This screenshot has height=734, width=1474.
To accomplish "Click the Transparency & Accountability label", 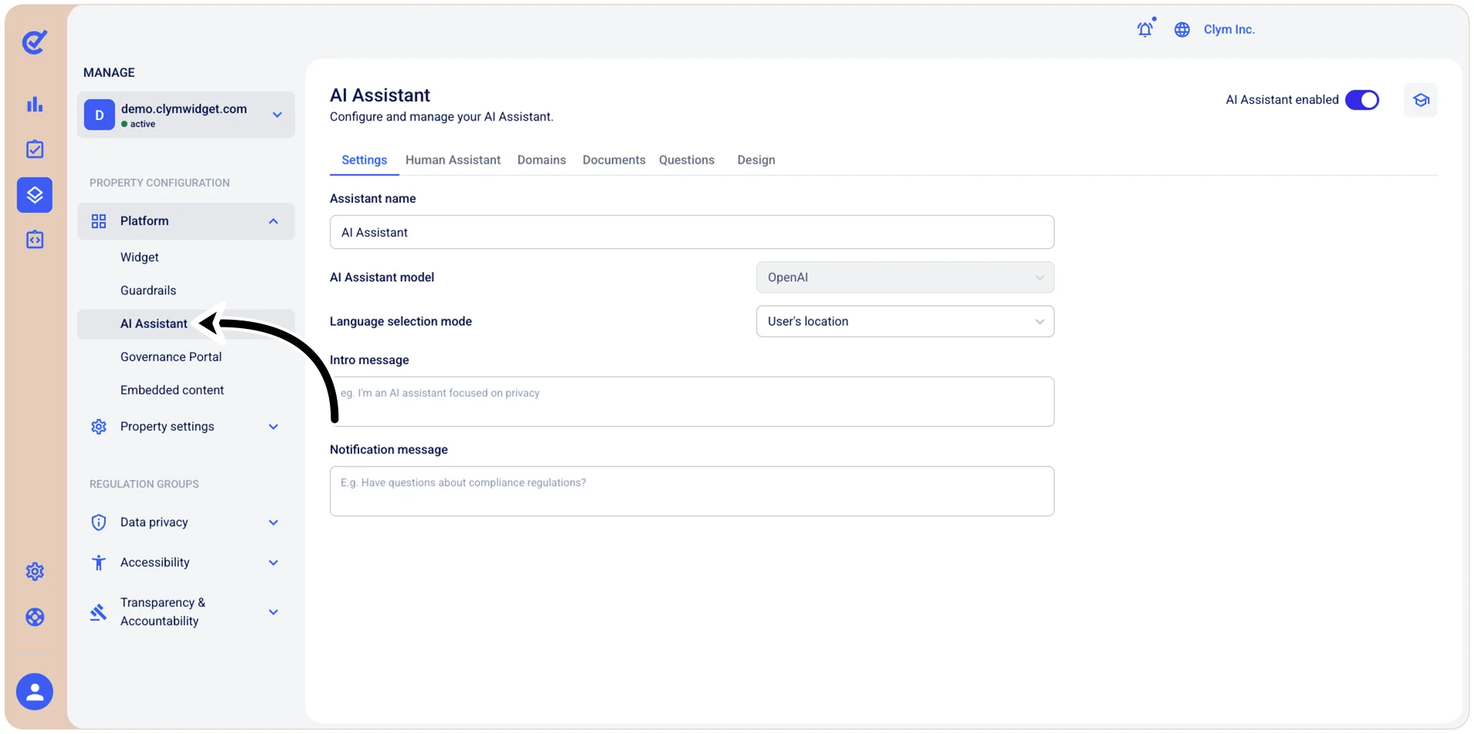I will coord(163,612).
